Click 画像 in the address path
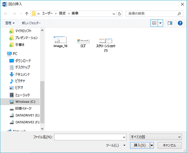Viewport: 187px width, 153px height. tap(75, 13)
